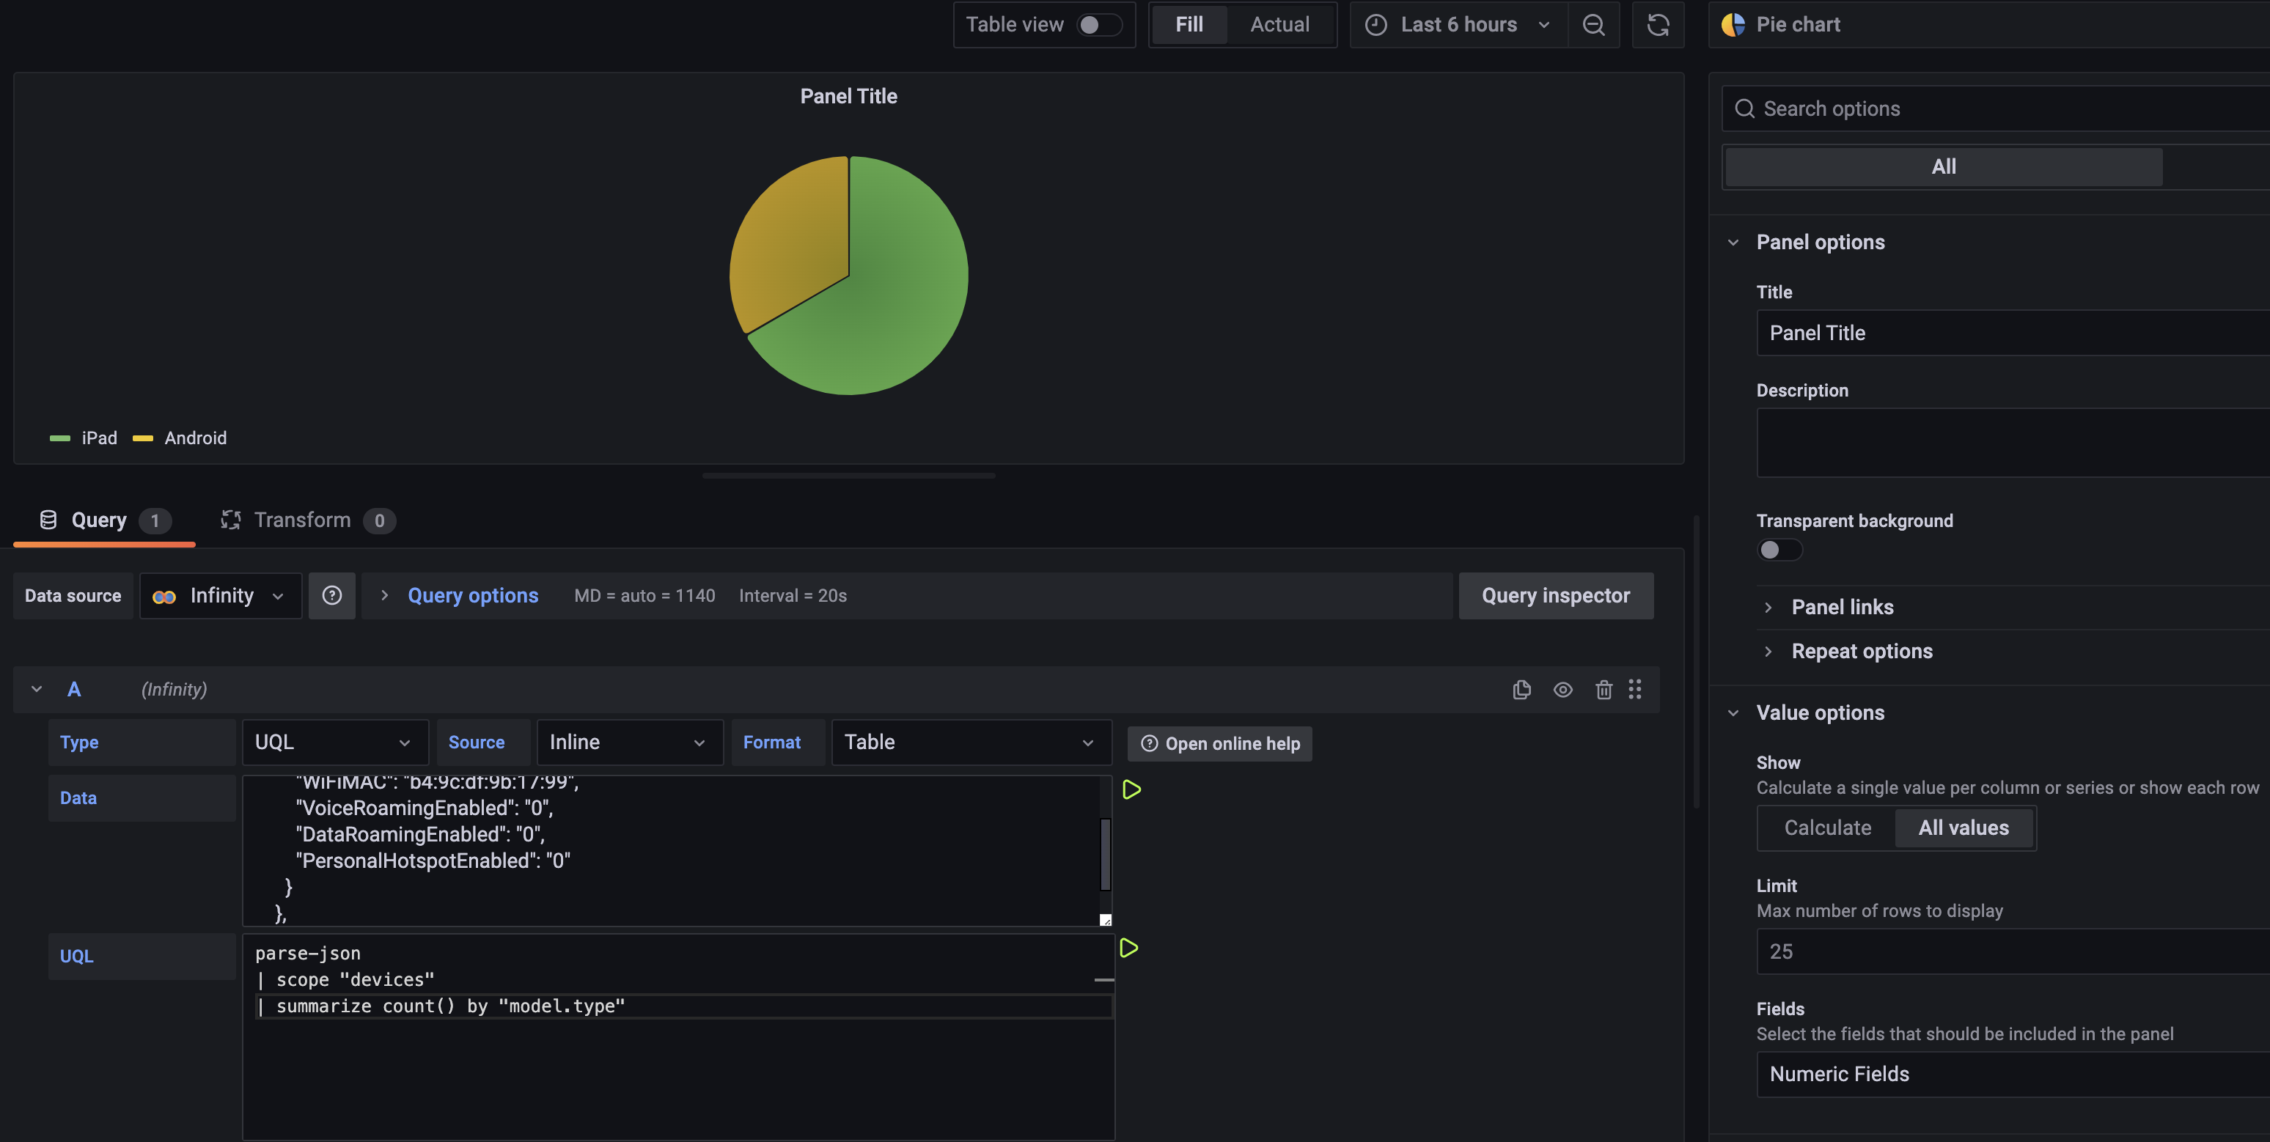Run the UQL query with the play icon
The height and width of the screenshot is (1142, 2270).
[1129, 948]
